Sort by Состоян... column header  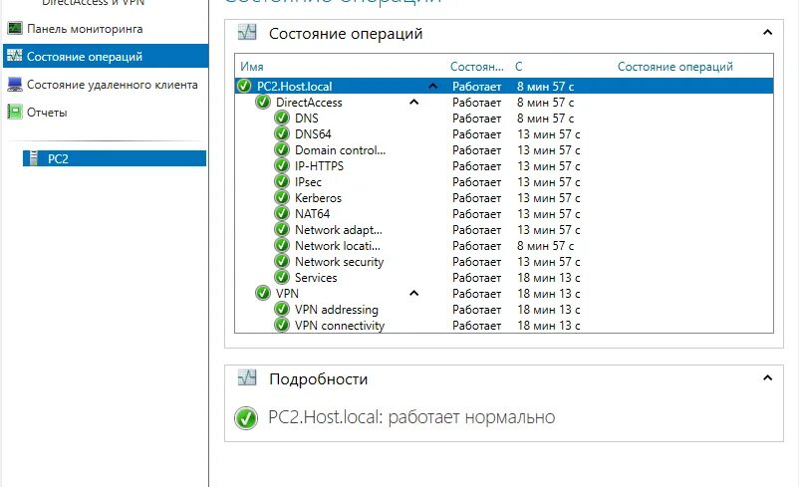(x=477, y=66)
